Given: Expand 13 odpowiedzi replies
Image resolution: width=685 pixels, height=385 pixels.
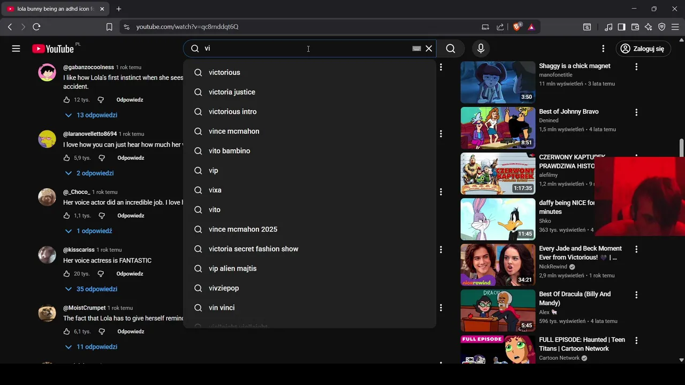Looking at the screenshot, I should (x=91, y=115).
